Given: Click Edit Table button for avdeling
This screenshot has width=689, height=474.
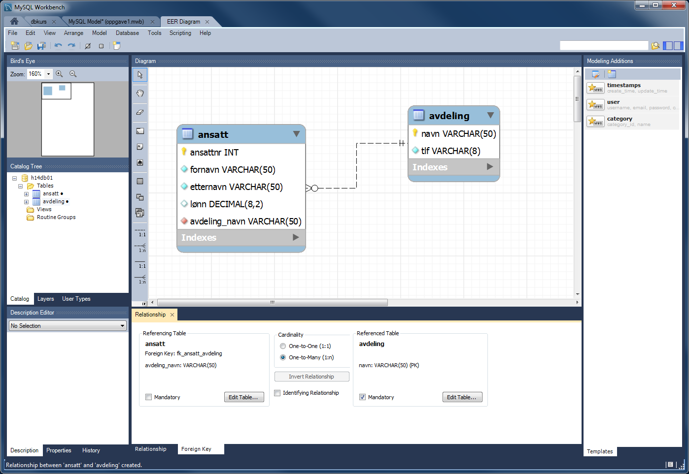Looking at the screenshot, I should [462, 397].
